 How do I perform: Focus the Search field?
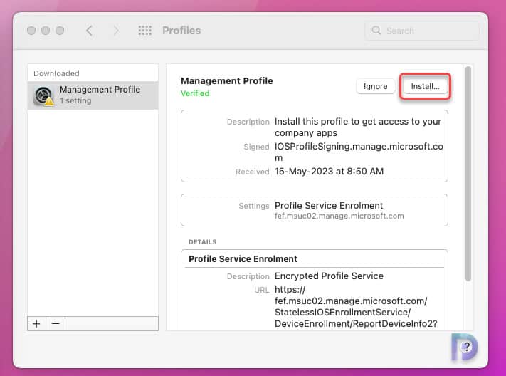point(422,31)
